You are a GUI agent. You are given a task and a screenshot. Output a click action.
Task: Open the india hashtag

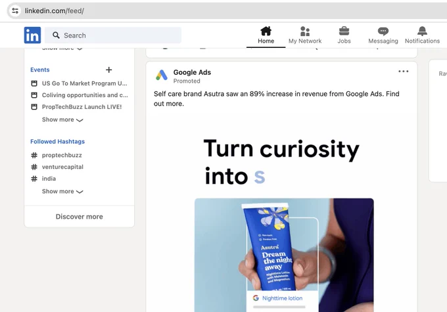click(49, 179)
